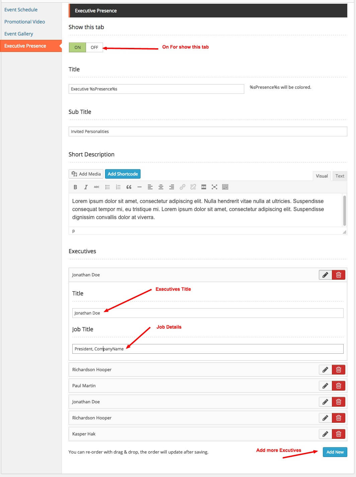Click the Italic formatting icon

click(86, 187)
